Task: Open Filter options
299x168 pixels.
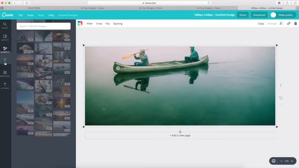Action: pos(90,24)
